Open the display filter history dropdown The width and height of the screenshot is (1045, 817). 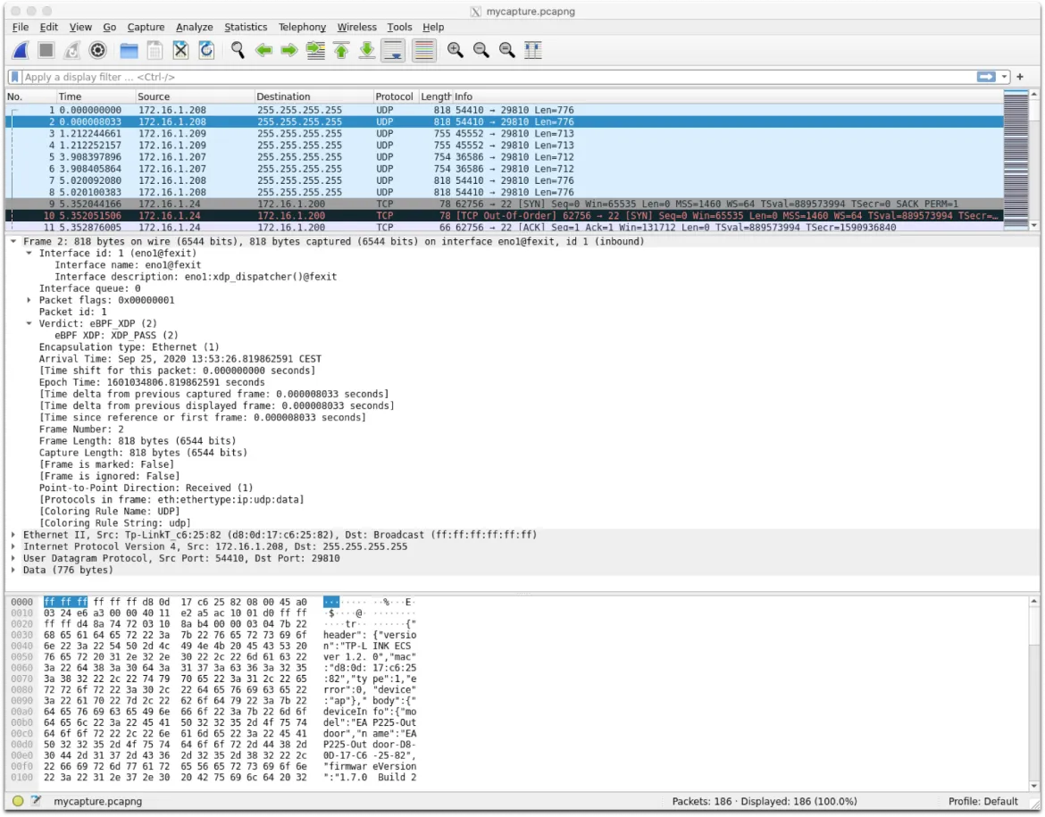tap(1004, 78)
